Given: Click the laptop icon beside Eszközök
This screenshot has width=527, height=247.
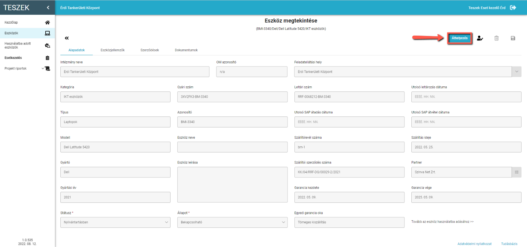Looking at the screenshot, I should click(x=48, y=33).
